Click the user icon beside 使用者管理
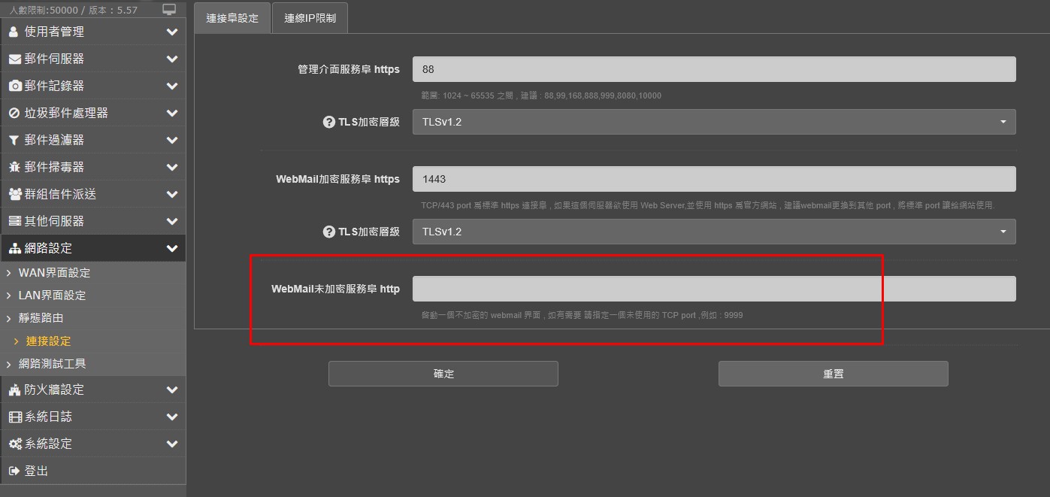The height and width of the screenshot is (497, 1050). tap(14, 32)
